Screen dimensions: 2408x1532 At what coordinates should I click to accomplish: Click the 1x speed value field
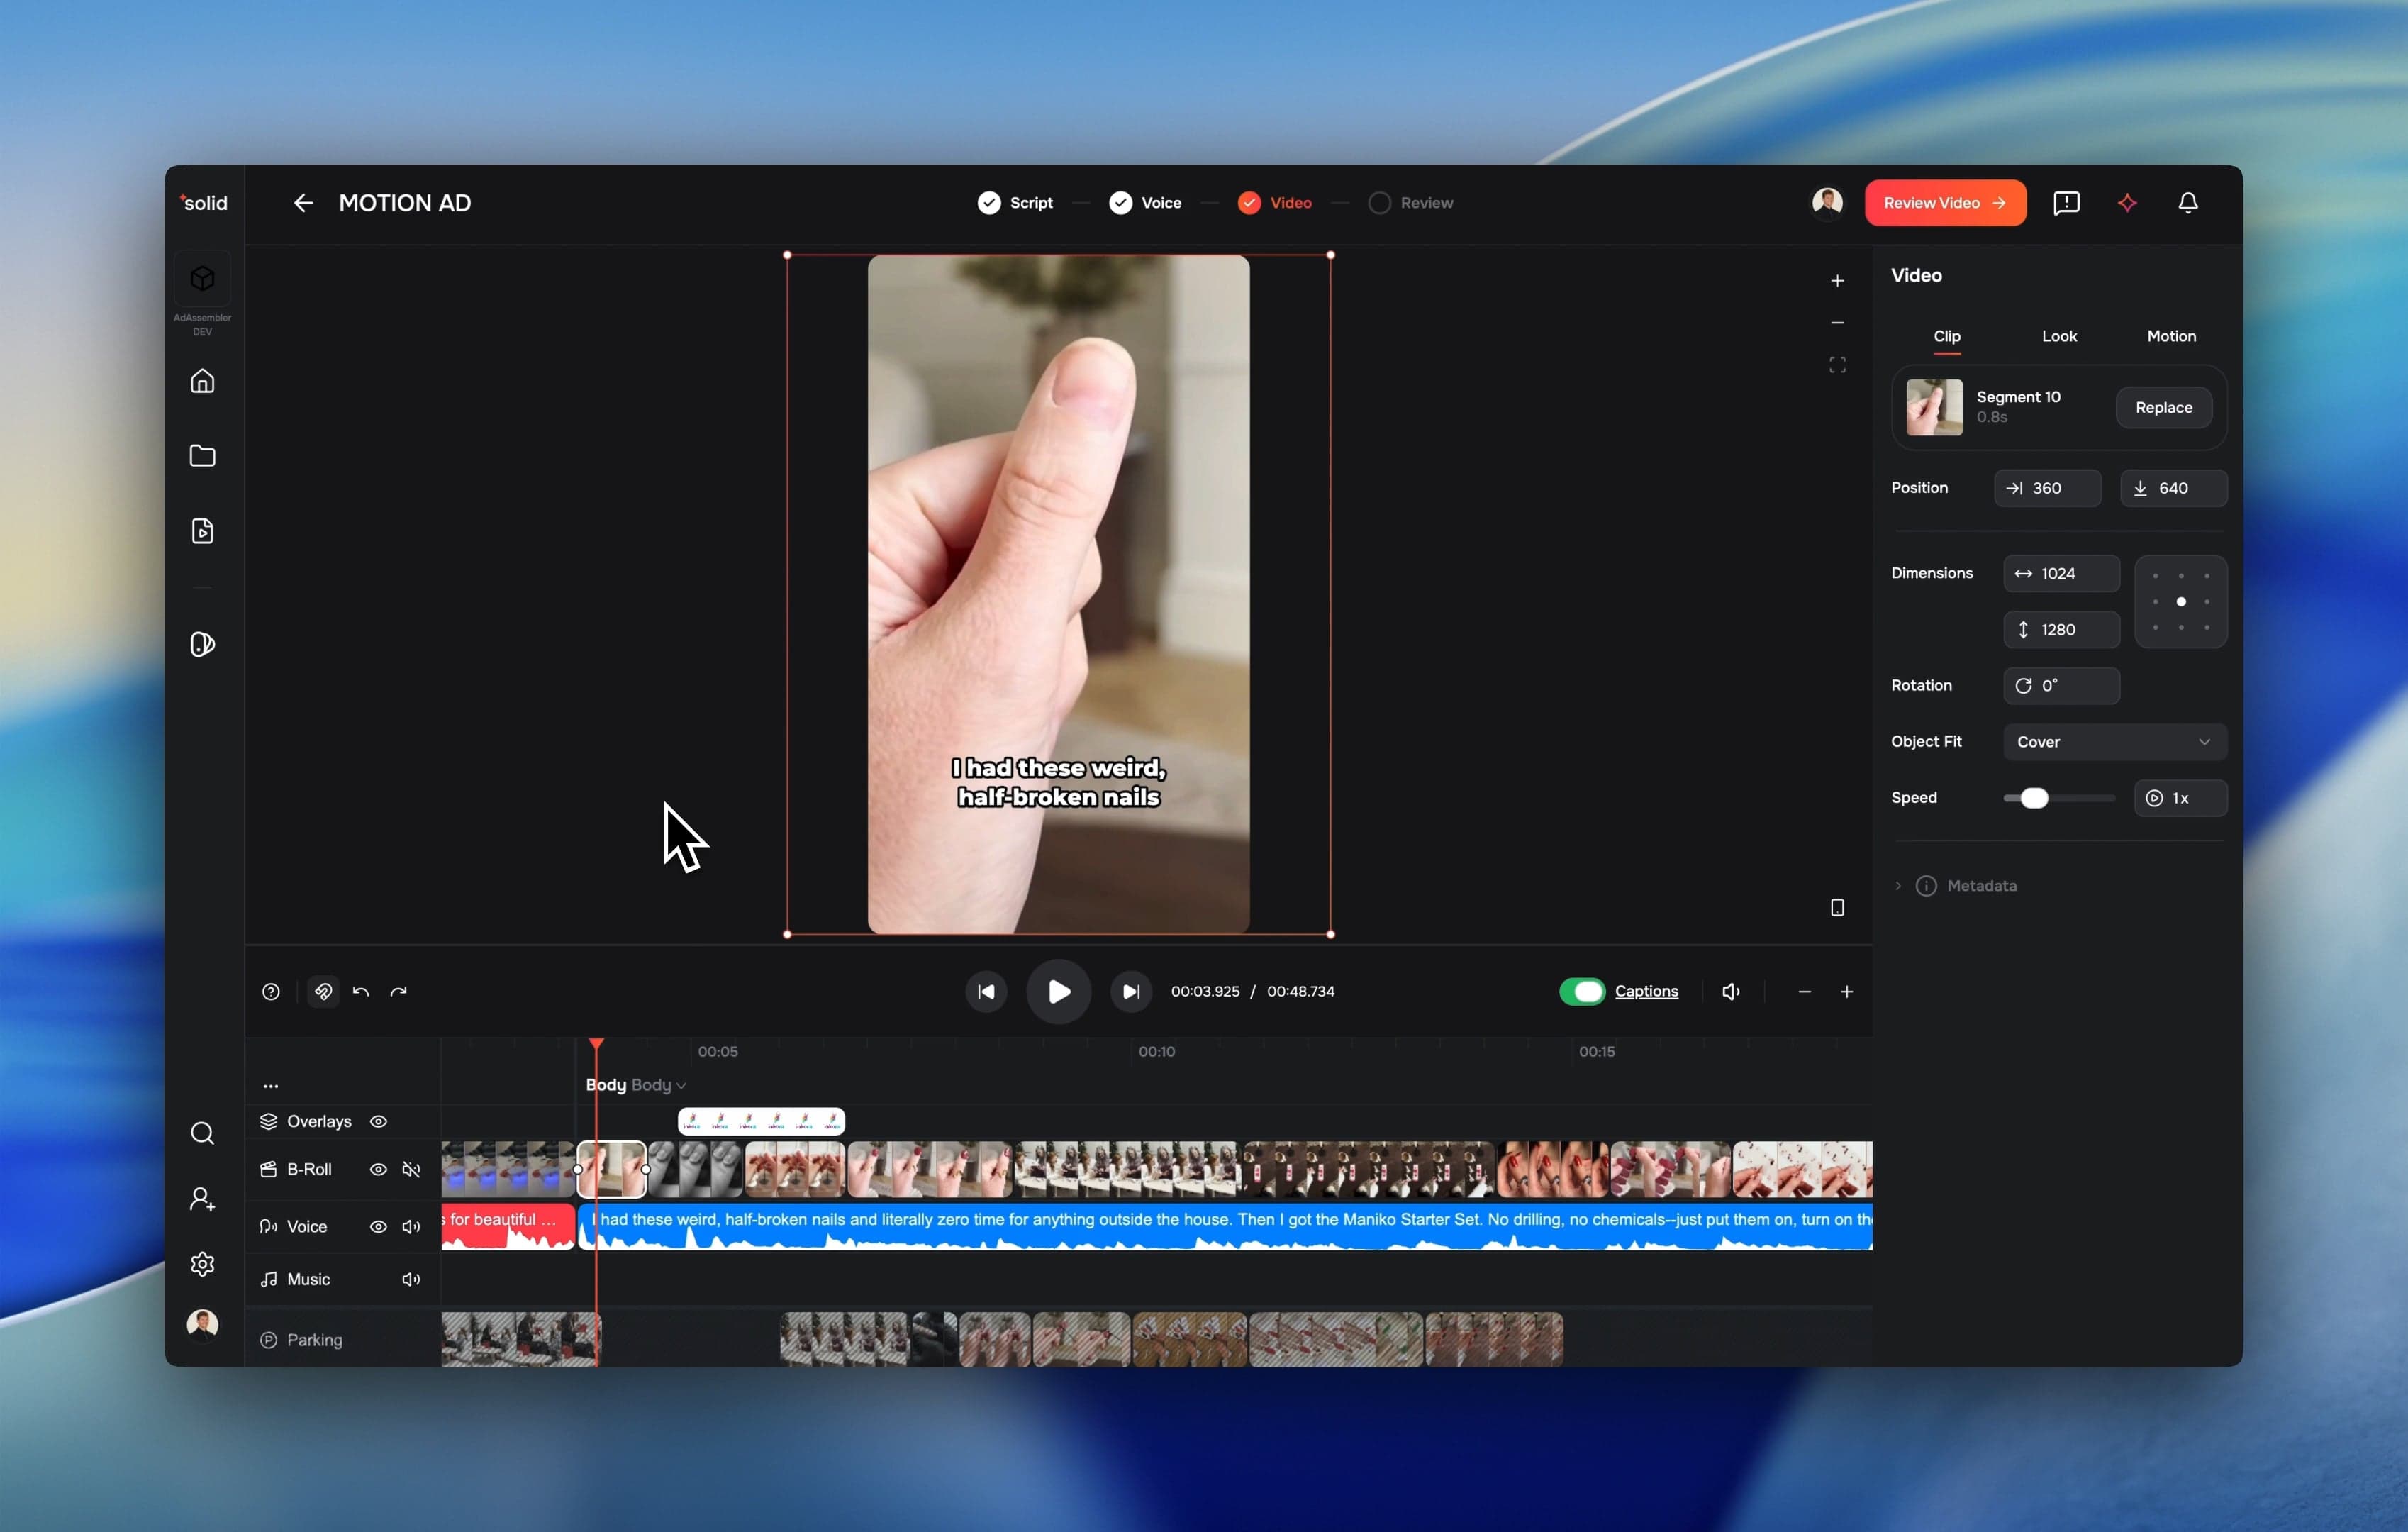coord(2180,798)
